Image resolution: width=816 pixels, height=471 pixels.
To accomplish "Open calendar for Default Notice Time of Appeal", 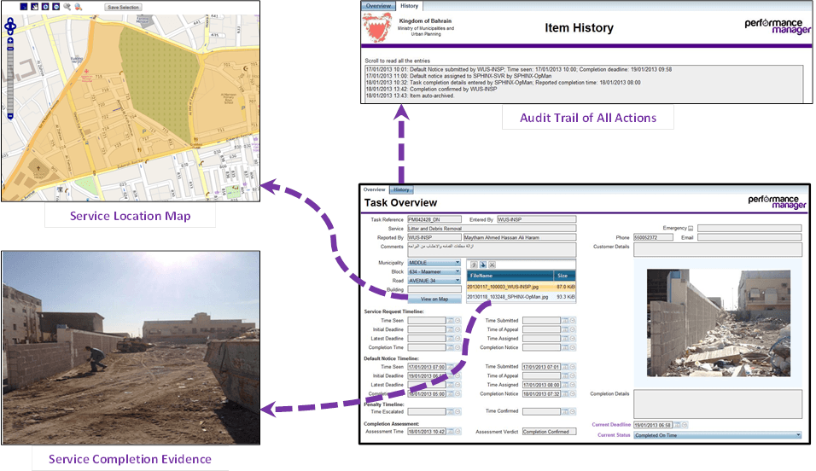I will coord(565,375).
